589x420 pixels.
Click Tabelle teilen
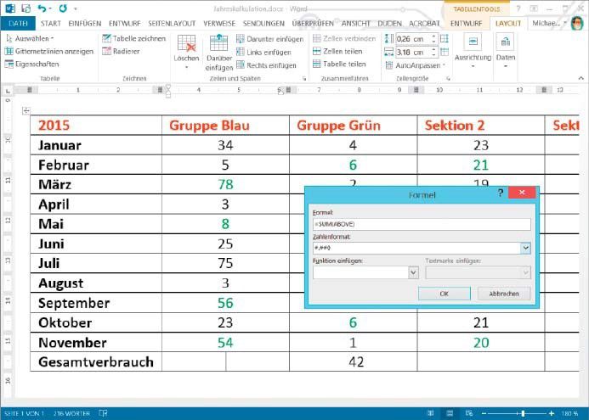point(339,64)
